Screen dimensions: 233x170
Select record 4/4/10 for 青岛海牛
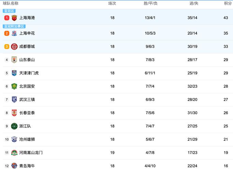pyautogui.click(x=150, y=166)
